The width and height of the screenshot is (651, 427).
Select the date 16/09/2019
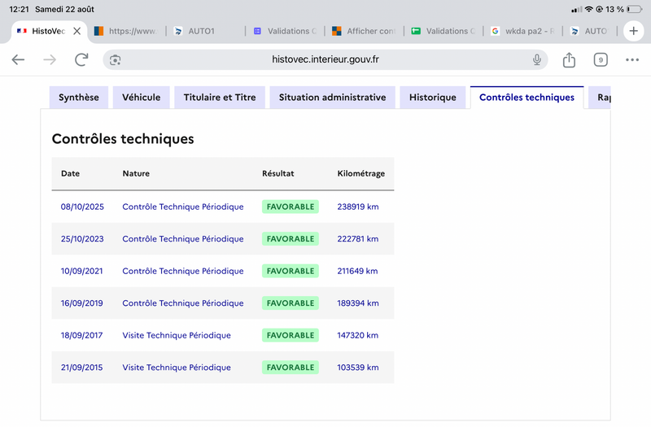(x=82, y=303)
